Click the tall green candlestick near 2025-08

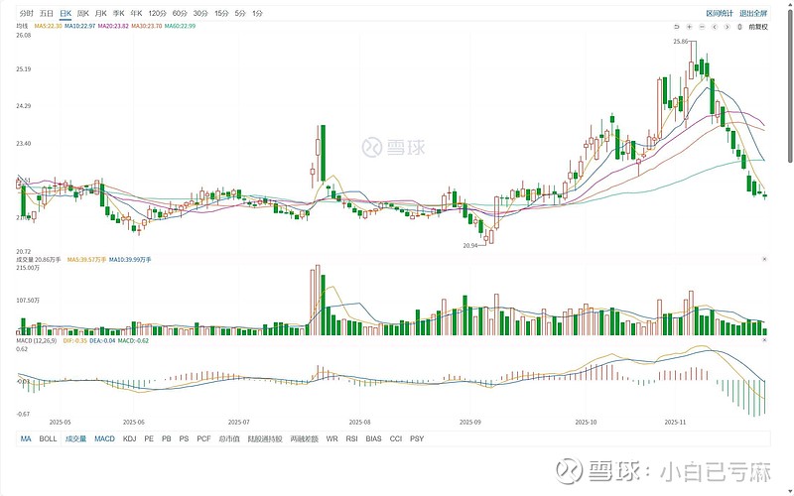coord(323,154)
